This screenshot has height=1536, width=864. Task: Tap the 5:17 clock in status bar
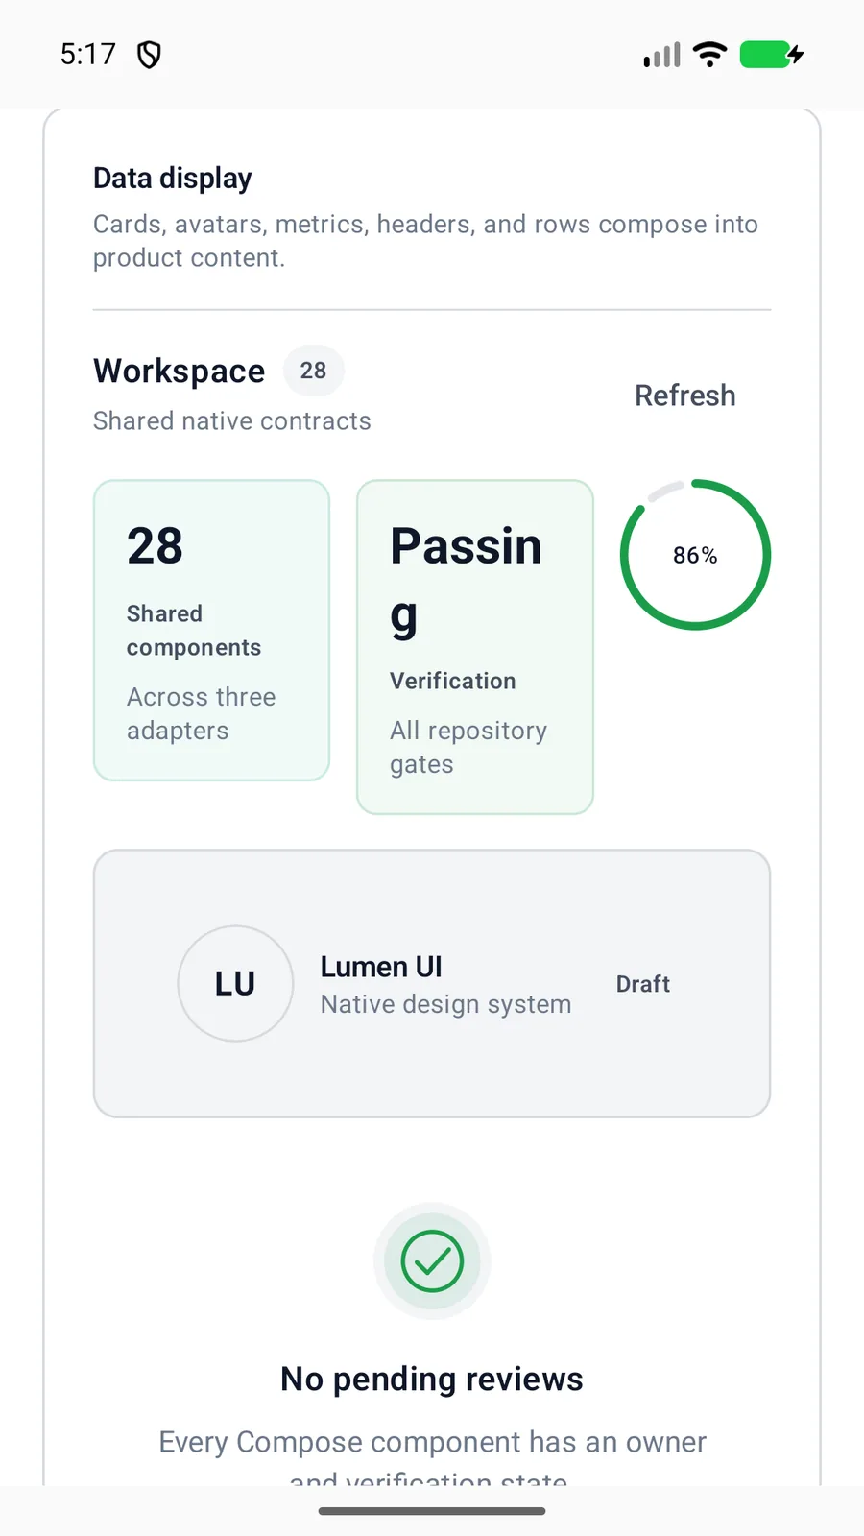coord(87,54)
